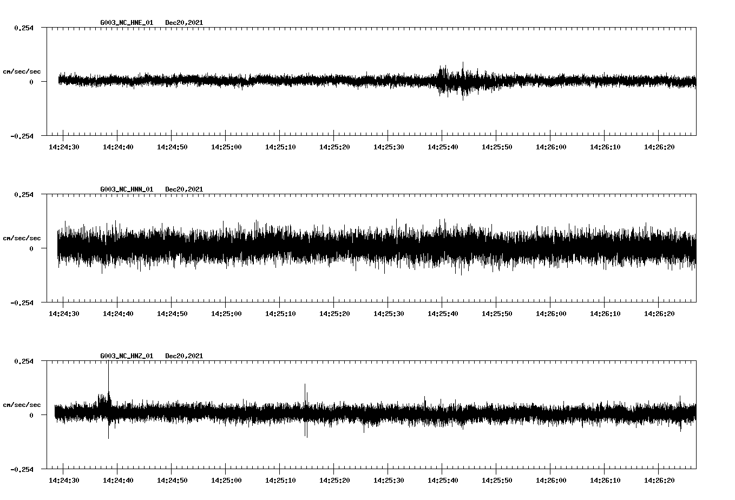
Task: Click the G003_NC_HNZ_01 channel title
Action: (x=127, y=356)
